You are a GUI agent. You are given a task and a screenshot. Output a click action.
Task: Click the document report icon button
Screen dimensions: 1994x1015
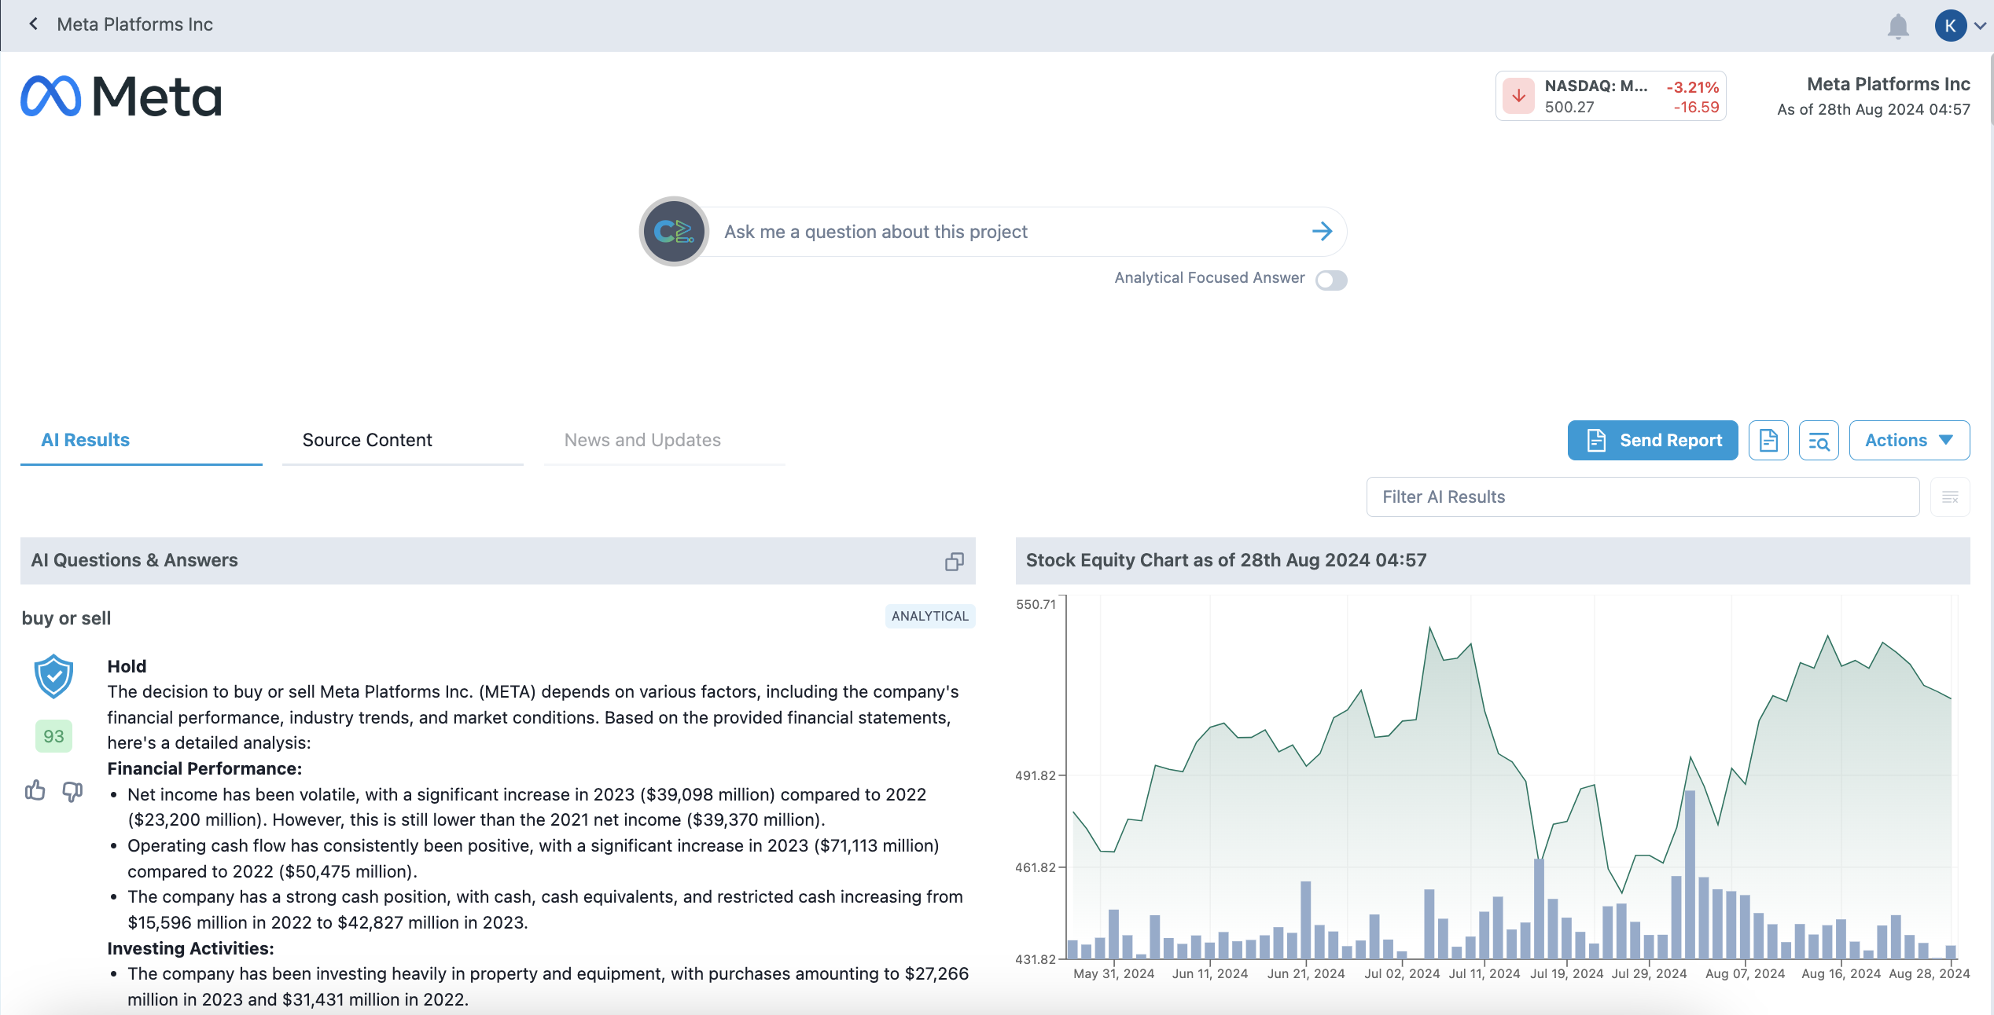coord(1768,440)
